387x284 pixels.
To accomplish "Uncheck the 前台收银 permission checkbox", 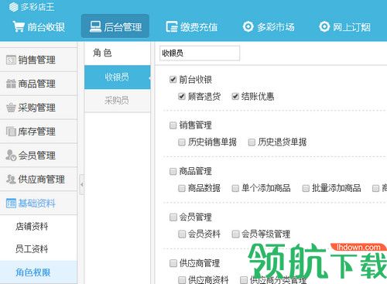I will 173,80.
